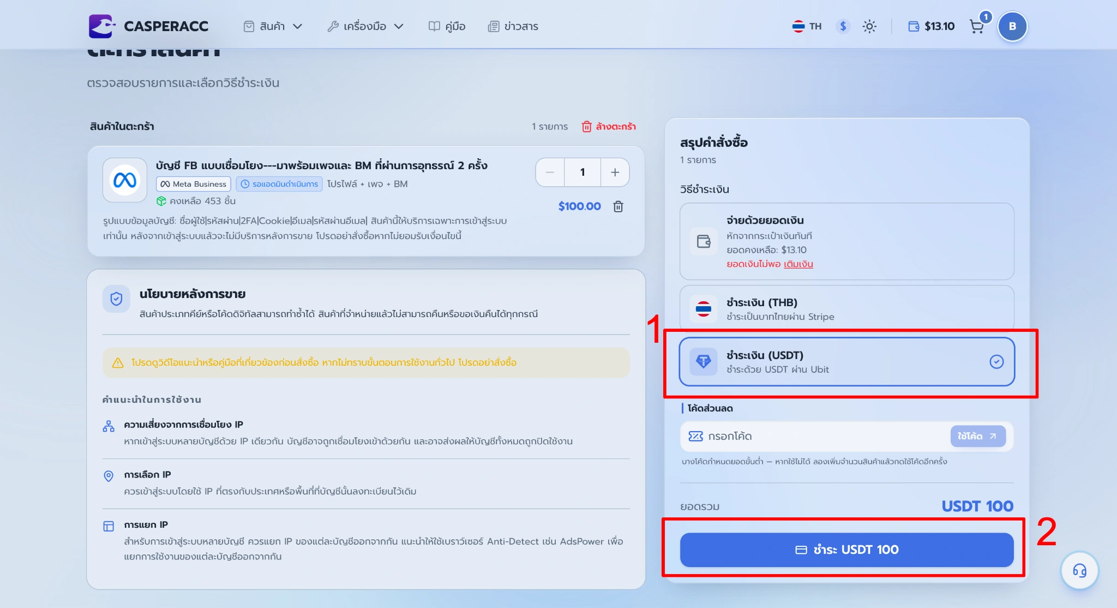Viewport: 1117px width, 608px height.
Task: Open the เครื่องมือ tools menu
Action: tap(365, 26)
